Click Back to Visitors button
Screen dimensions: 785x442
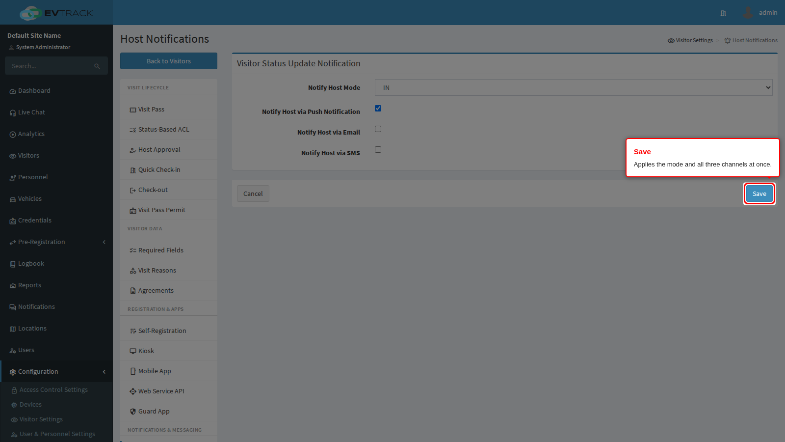[x=169, y=61]
